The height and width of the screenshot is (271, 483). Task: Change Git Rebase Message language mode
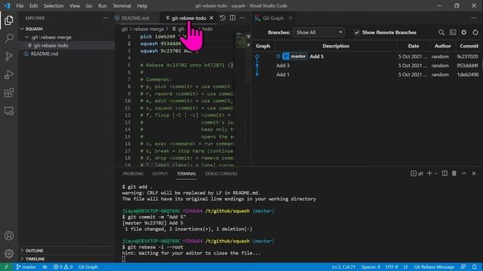434,266
